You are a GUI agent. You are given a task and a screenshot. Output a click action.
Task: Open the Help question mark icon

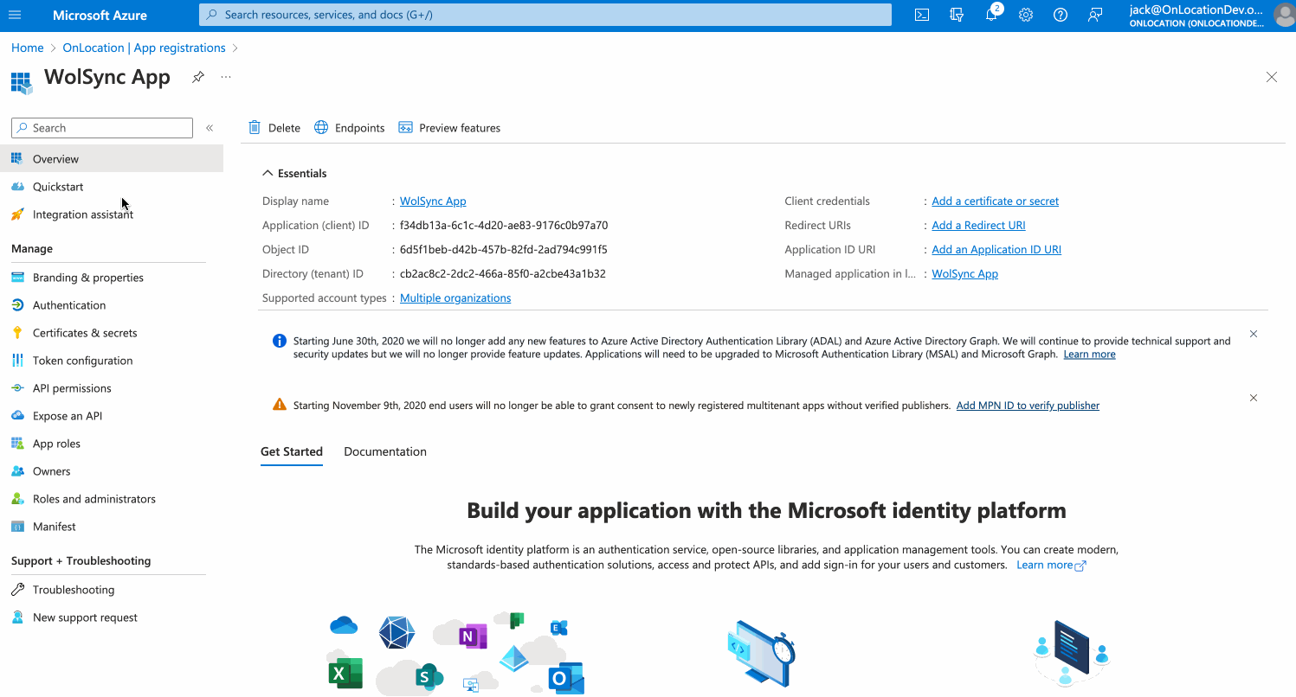(1061, 15)
